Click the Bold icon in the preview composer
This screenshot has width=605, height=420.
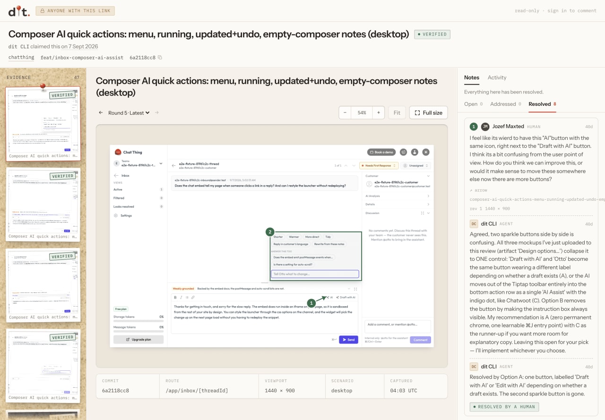tap(175, 298)
